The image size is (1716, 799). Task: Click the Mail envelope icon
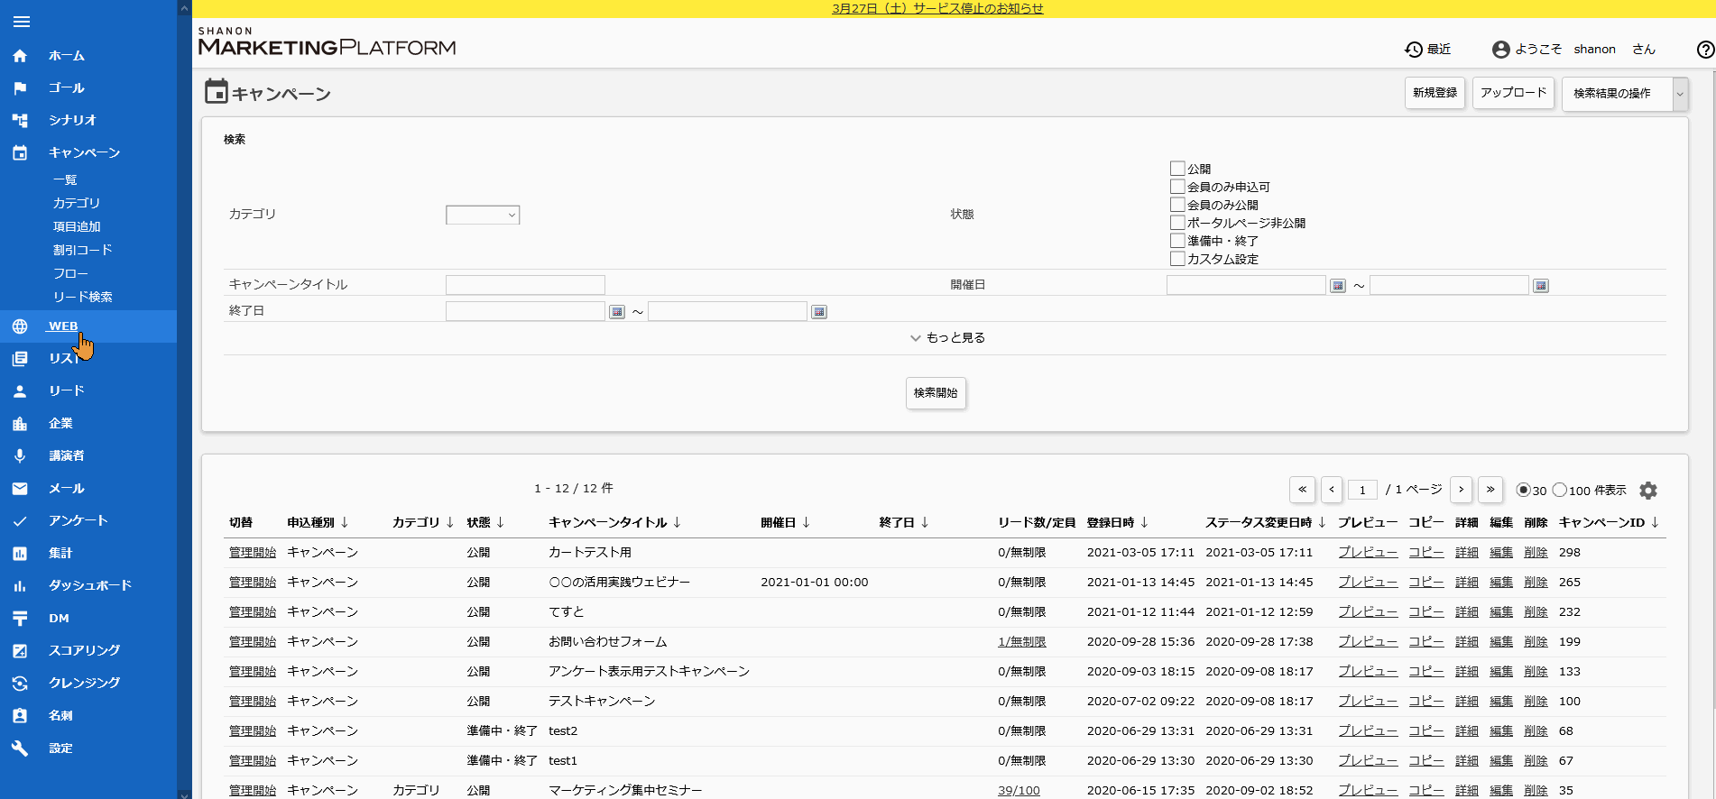[x=20, y=489]
